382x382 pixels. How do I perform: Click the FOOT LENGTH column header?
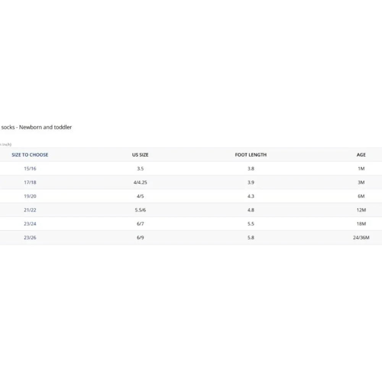tap(251, 155)
